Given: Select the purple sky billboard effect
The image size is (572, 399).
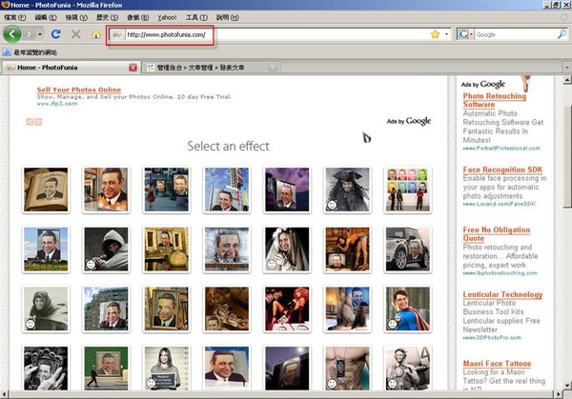Looking at the screenshot, I should click(287, 190).
